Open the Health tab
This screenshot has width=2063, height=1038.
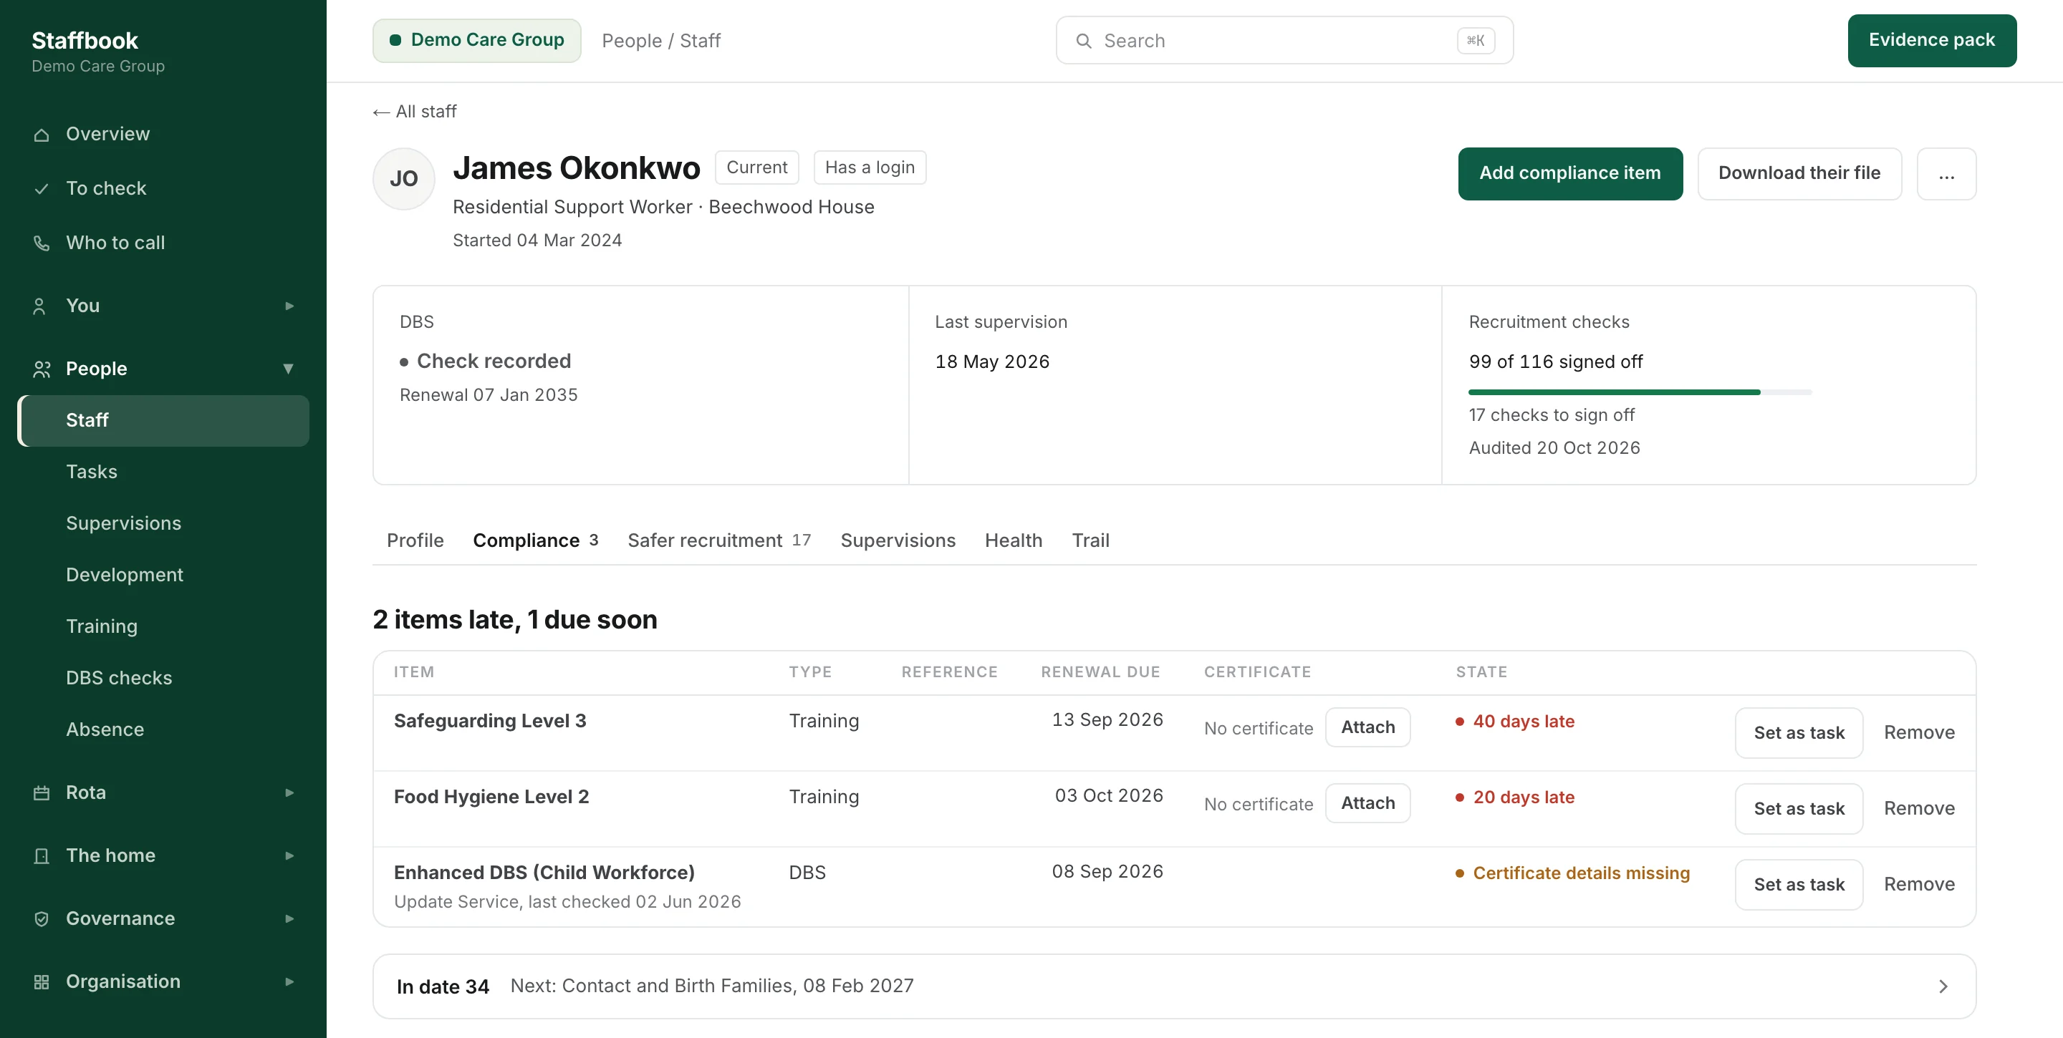(1013, 541)
